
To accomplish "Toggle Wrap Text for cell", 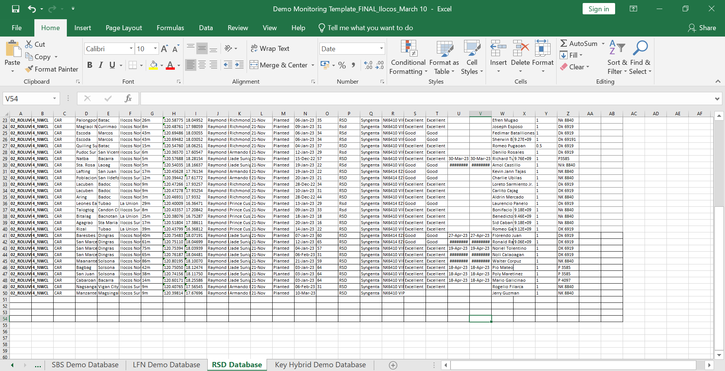I will pyautogui.click(x=270, y=48).
